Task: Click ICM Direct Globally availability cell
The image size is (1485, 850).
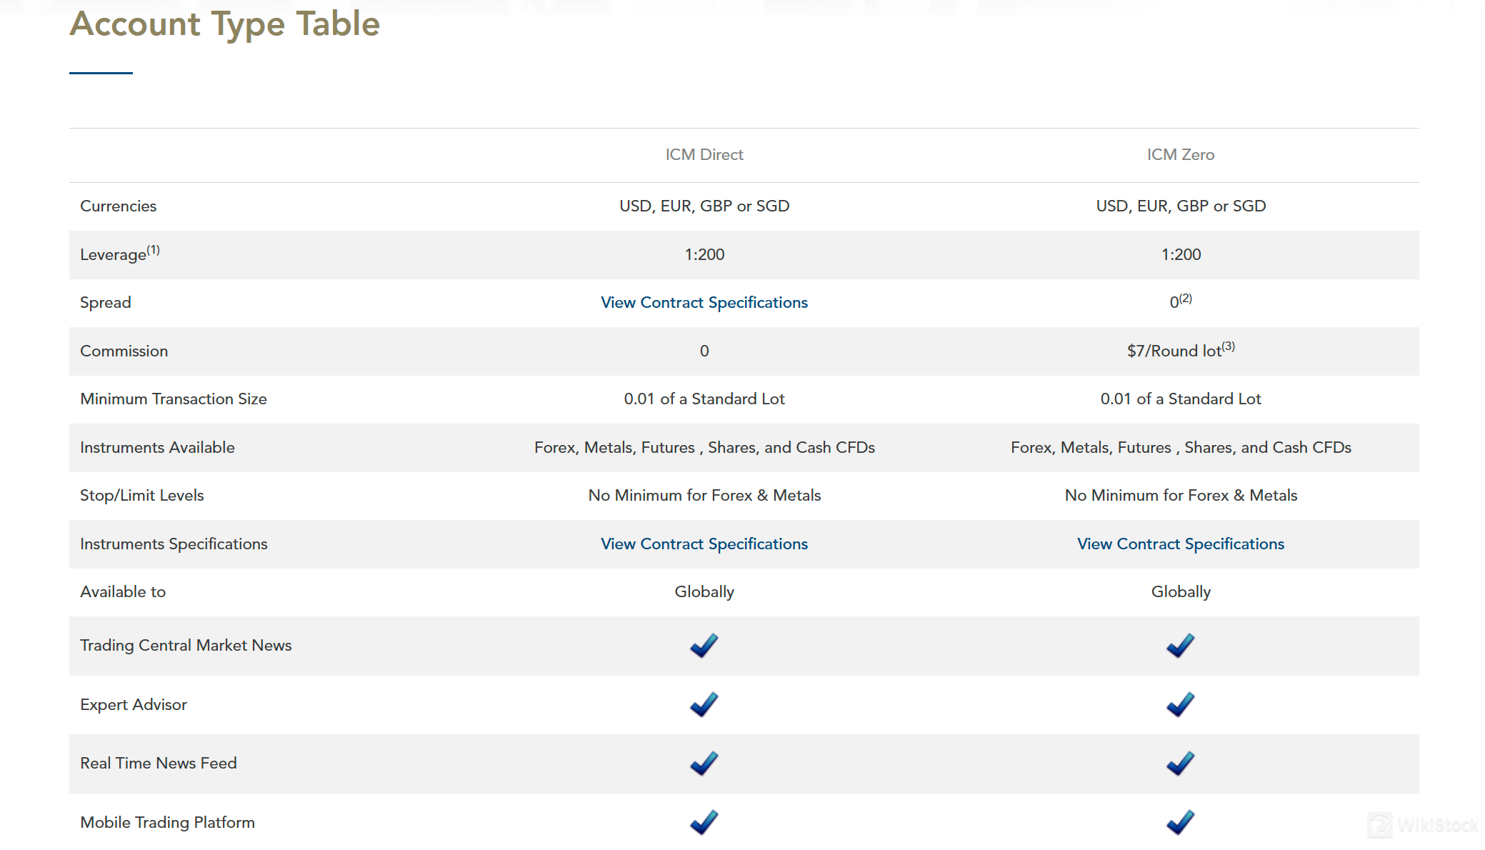Action: tap(704, 592)
